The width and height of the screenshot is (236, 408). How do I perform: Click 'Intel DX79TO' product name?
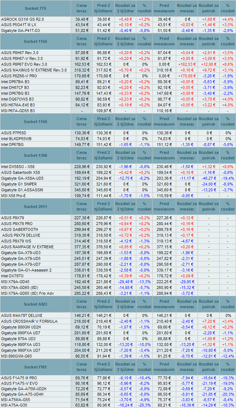12,276
